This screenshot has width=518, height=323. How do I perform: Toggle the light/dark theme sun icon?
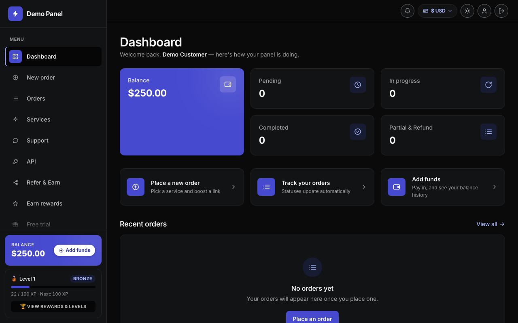(x=467, y=11)
